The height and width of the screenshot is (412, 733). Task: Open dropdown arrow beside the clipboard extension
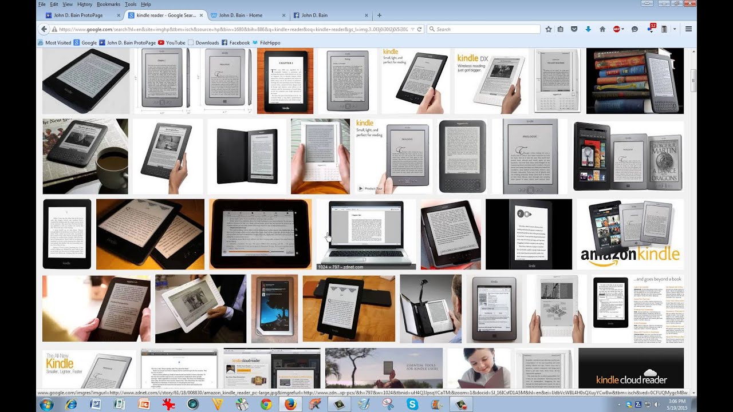pyautogui.click(x=675, y=29)
